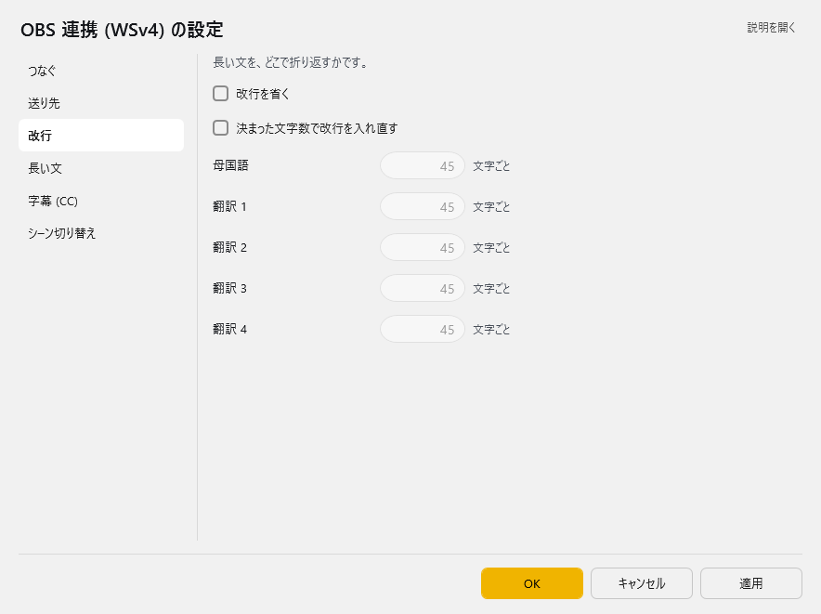Click 文字ごと next to 翻訳 4 field

click(491, 330)
